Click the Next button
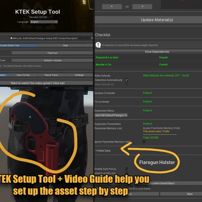202x202 pixels. [x=181, y=194]
